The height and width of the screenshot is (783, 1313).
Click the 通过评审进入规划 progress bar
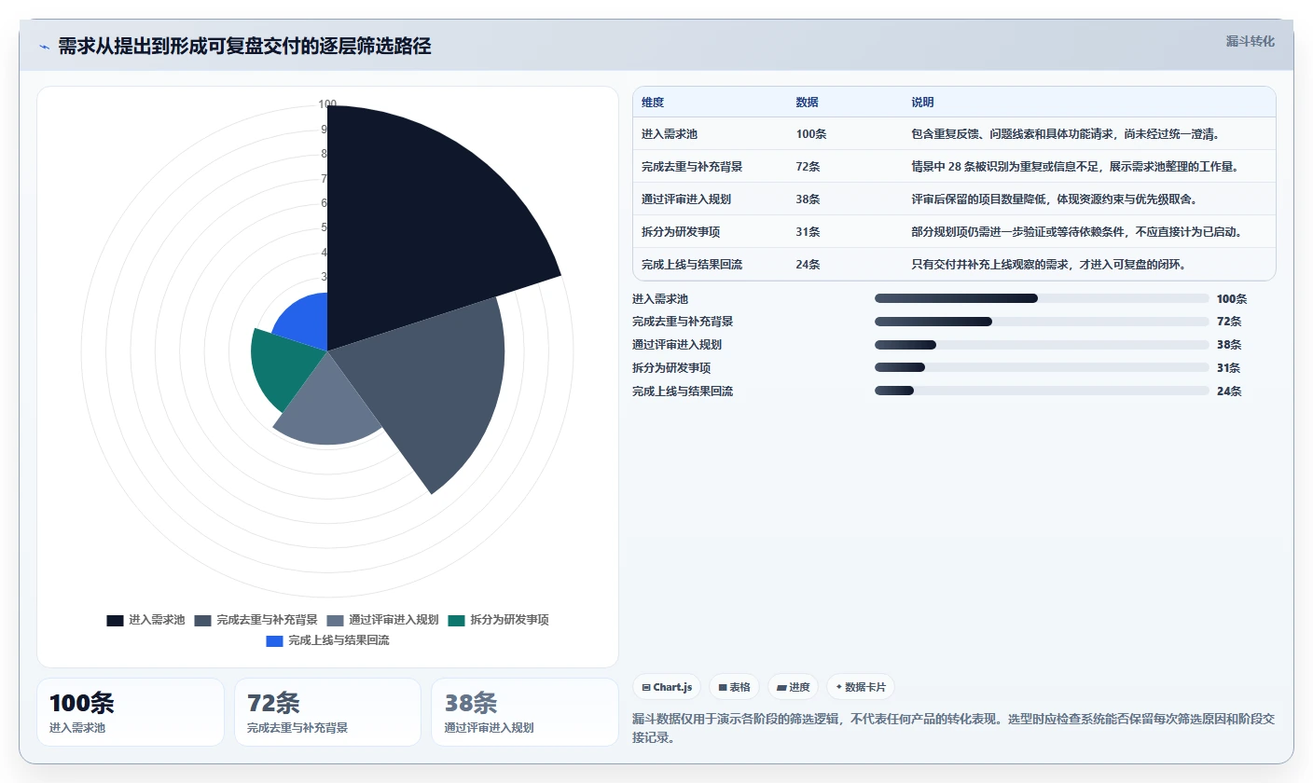(1042, 345)
